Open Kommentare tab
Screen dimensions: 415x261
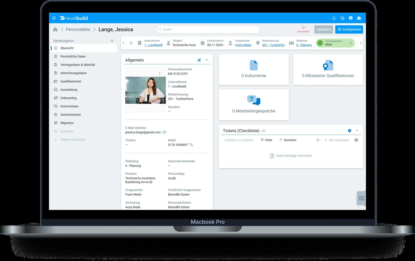(x=84, y=106)
